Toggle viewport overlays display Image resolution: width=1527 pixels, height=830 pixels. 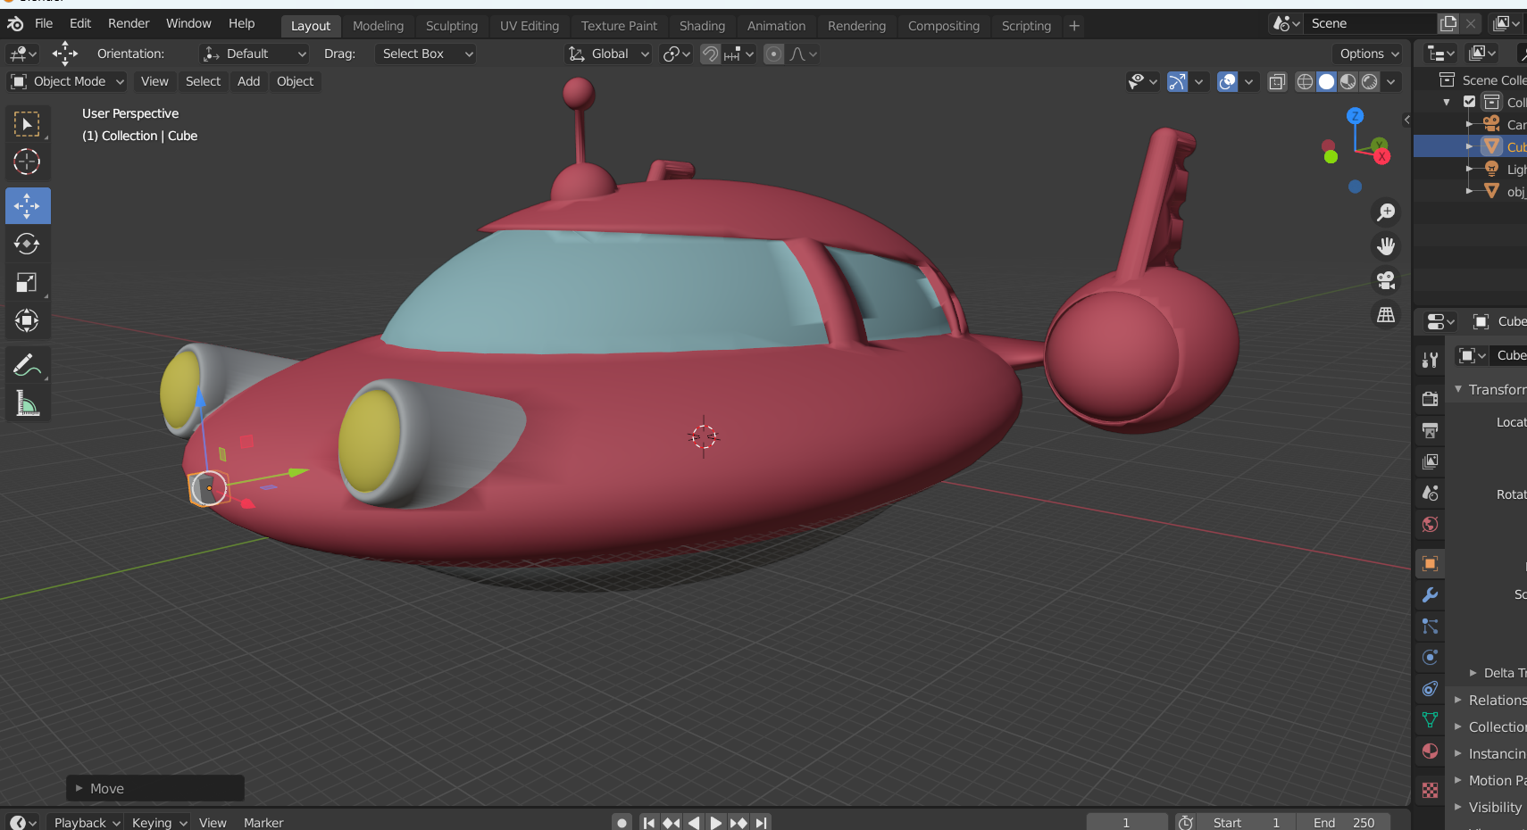pyautogui.click(x=1228, y=81)
